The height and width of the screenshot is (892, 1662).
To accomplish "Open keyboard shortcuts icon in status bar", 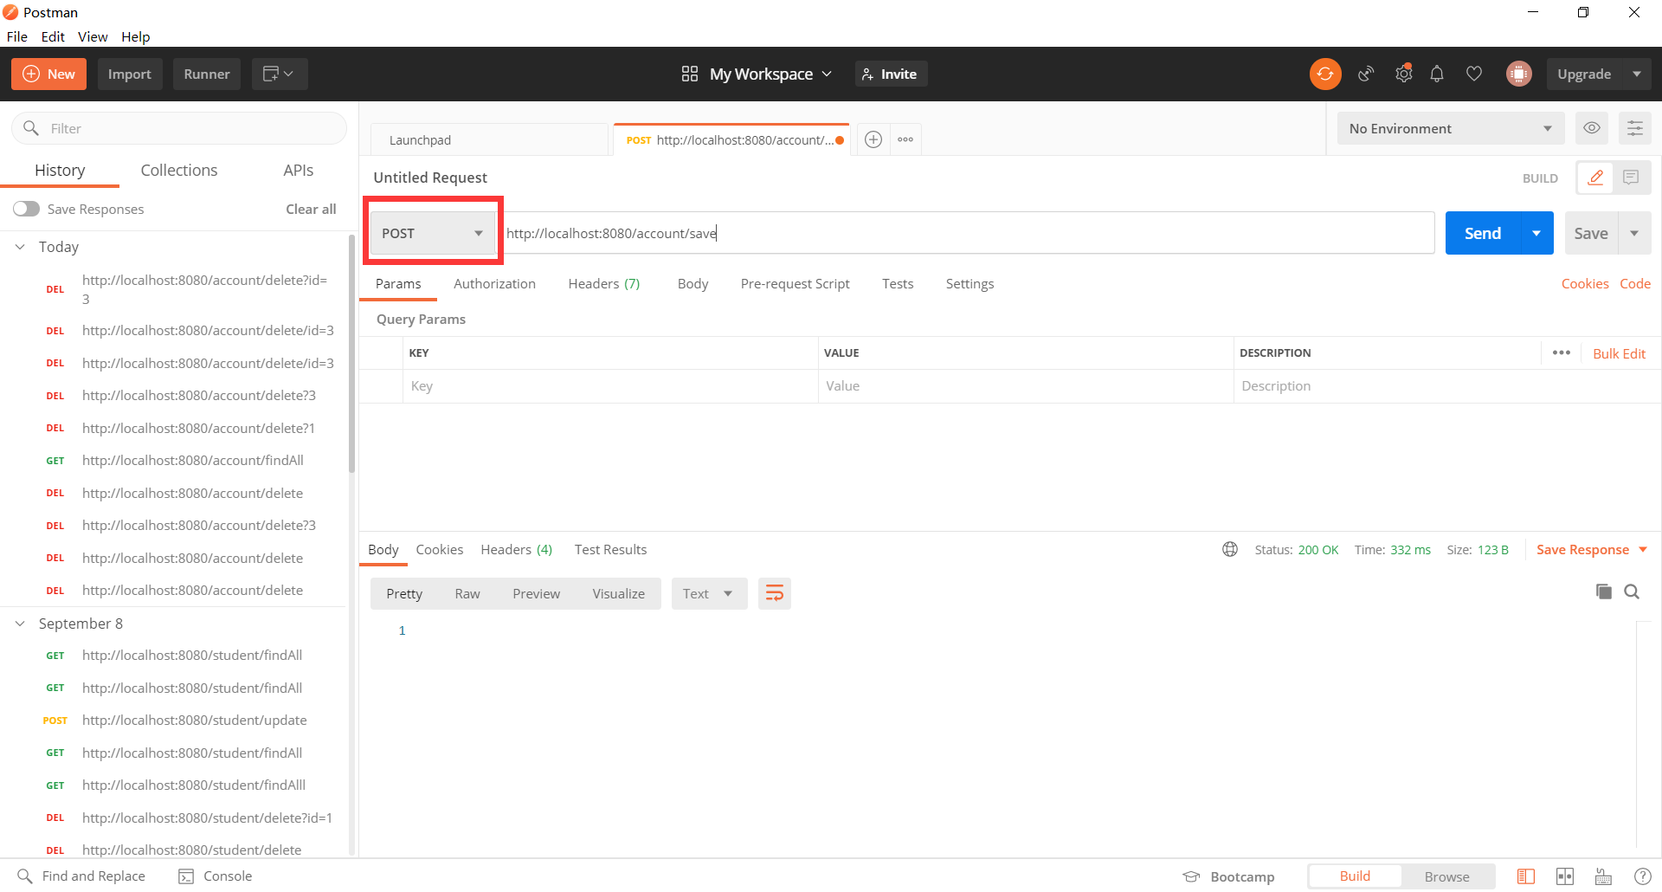I will click(x=1603, y=876).
